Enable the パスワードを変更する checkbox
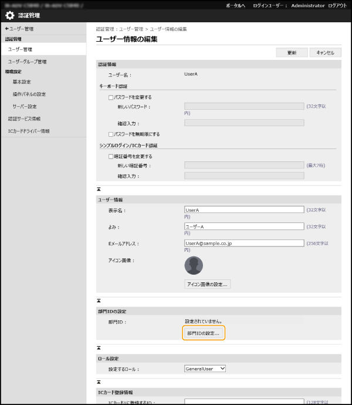The image size is (352, 405). point(111,97)
